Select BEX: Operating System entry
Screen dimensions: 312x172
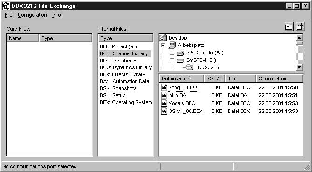tap(126, 102)
